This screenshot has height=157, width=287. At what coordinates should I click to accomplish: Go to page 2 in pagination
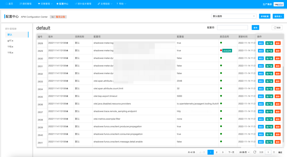tap(217, 152)
